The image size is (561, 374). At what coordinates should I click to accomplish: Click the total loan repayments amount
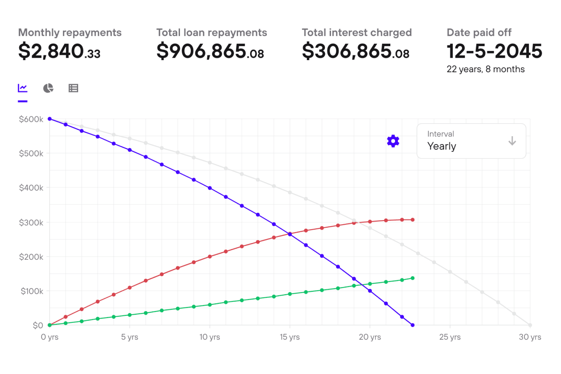(210, 51)
